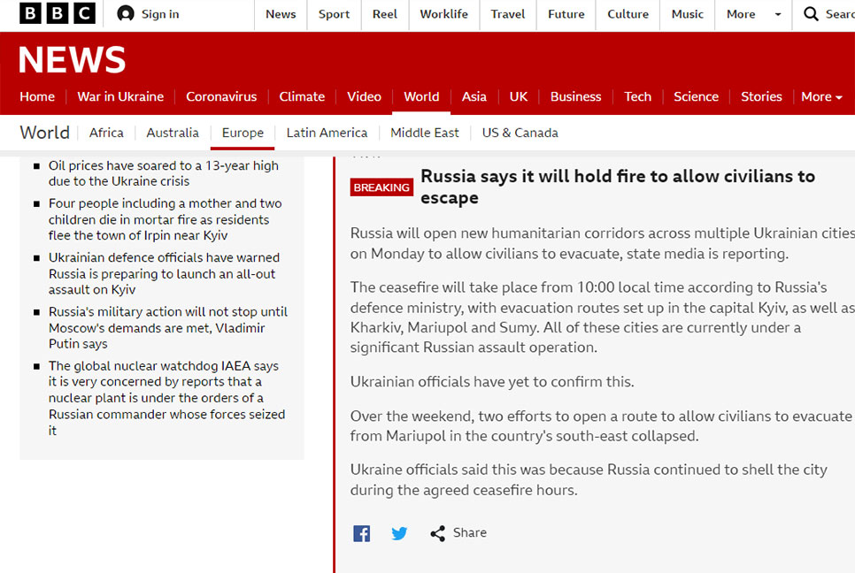
Task: Click summary about Moscow's demands and Putin
Action: 168,328
